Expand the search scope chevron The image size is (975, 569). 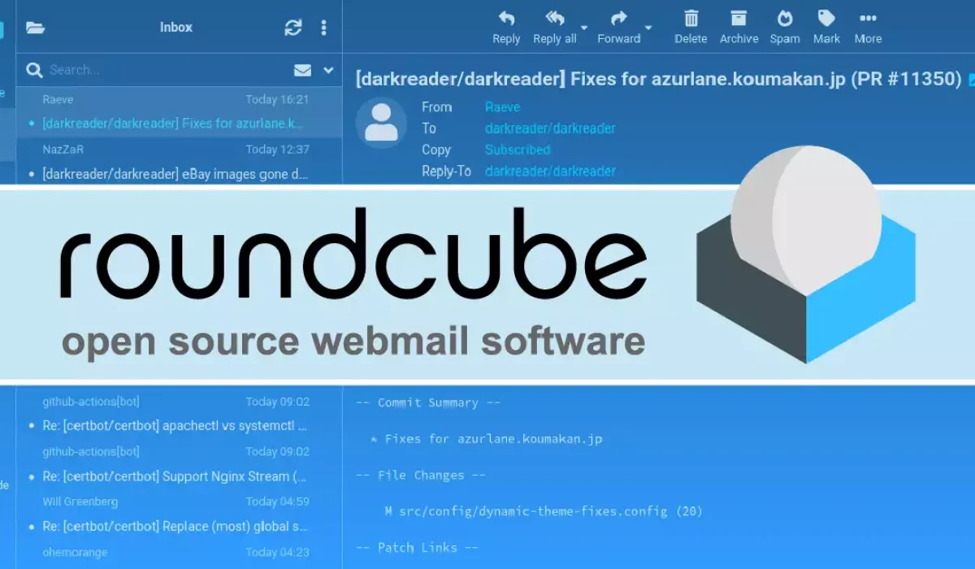click(327, 69)
